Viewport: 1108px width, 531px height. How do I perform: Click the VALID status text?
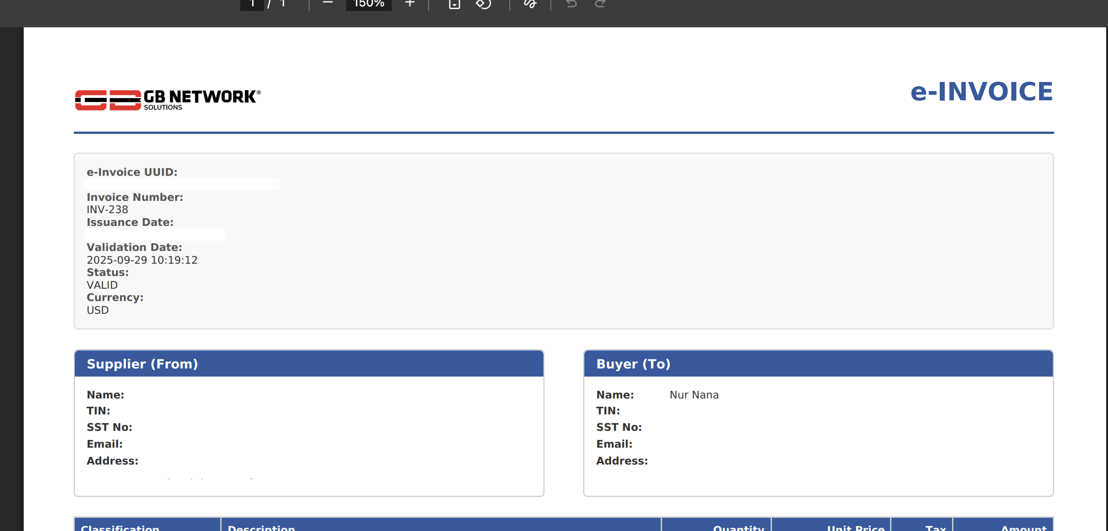point(102,285)
